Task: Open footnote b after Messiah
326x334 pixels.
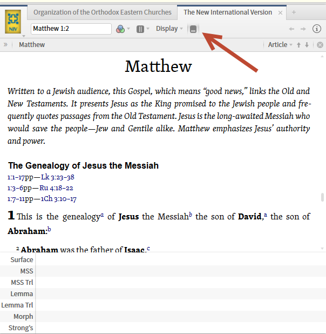Action: click(191, 215)
